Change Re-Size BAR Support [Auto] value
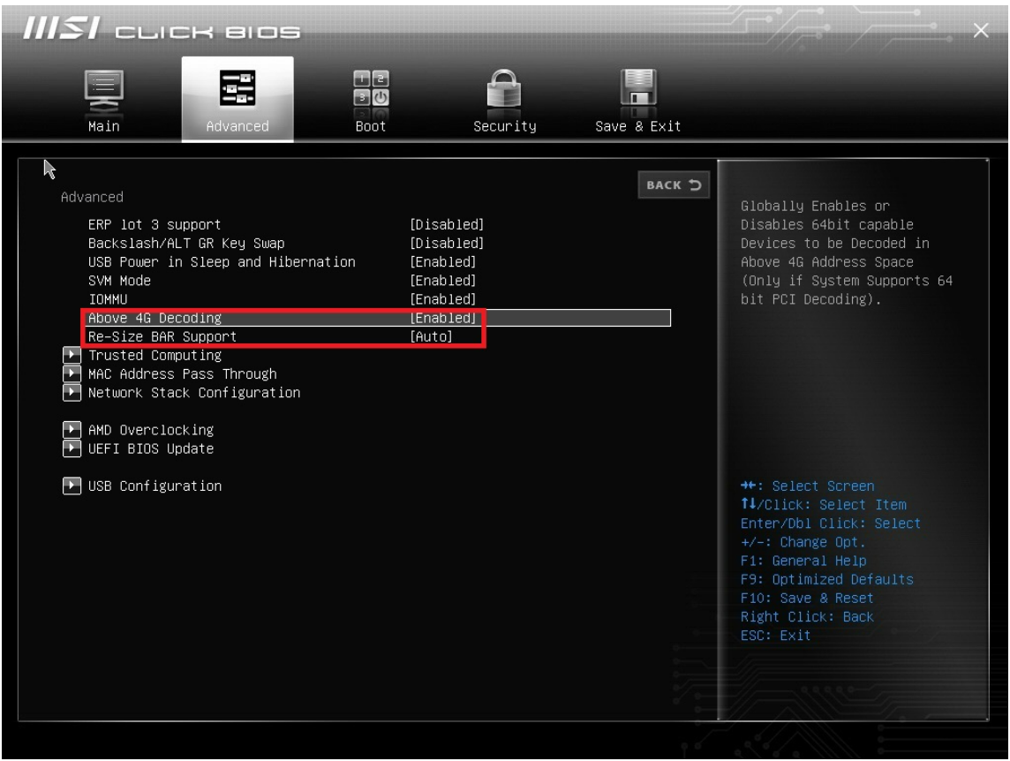 point(431,336)
